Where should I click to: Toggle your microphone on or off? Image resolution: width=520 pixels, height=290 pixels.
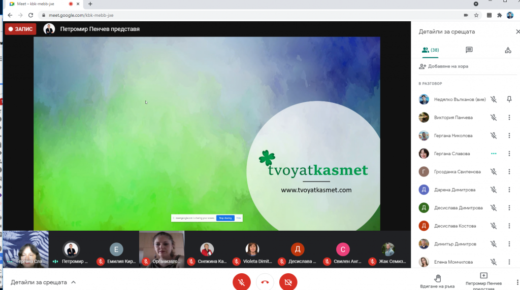(241, 282)
